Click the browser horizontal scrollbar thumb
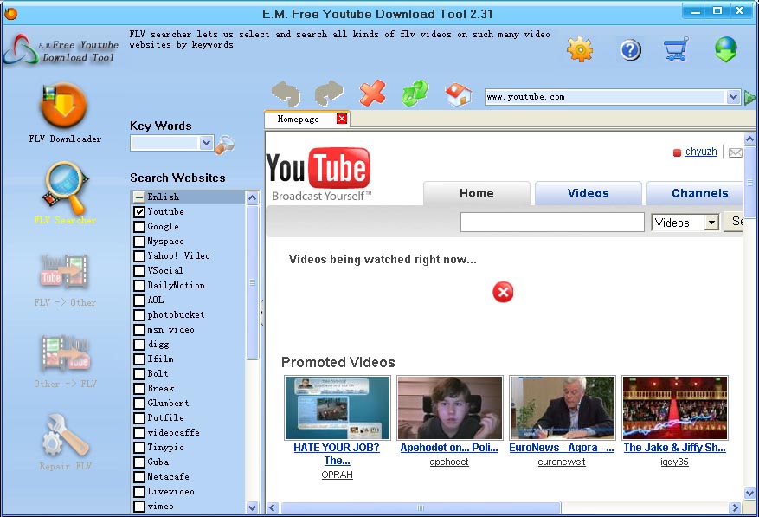Viewport: 759px width, 517px height. pyautogui.click(x=421, y=507)
